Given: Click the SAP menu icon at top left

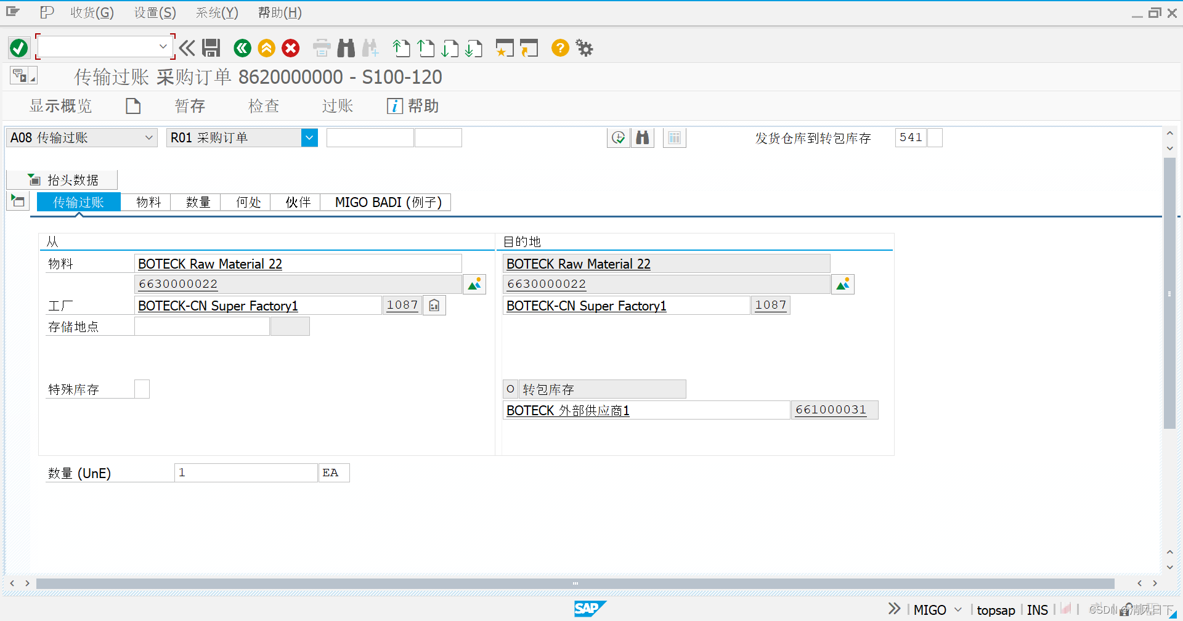Looking at the screenshot, I should (13, 12).
